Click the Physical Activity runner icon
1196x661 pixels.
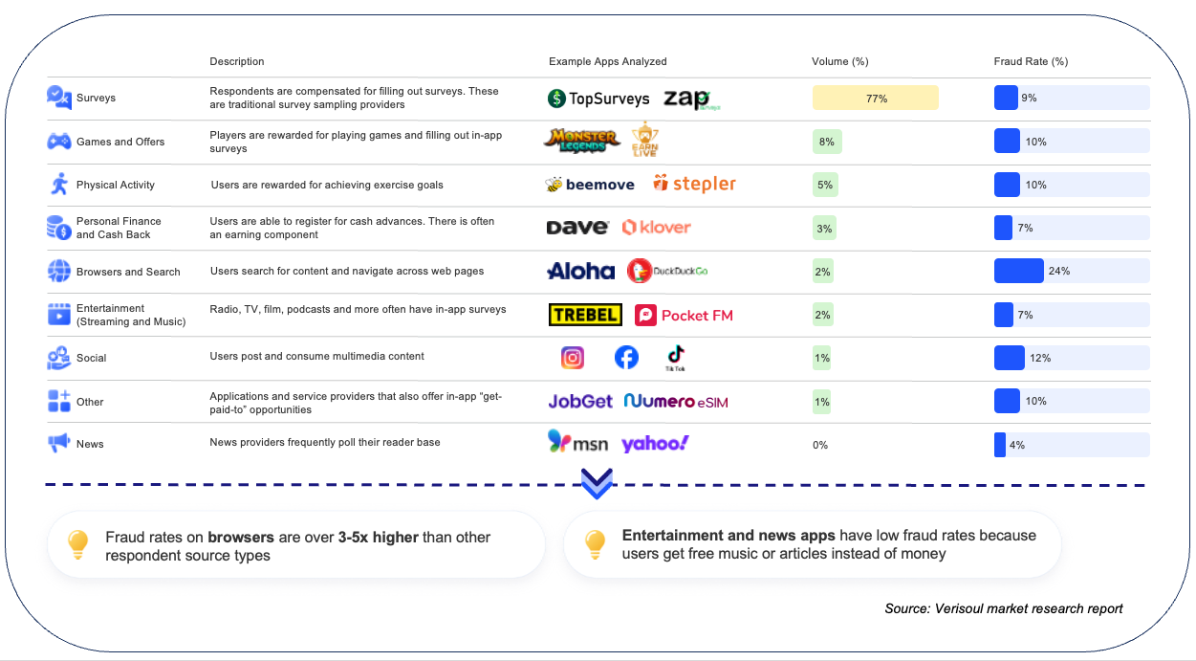point(59,185)
